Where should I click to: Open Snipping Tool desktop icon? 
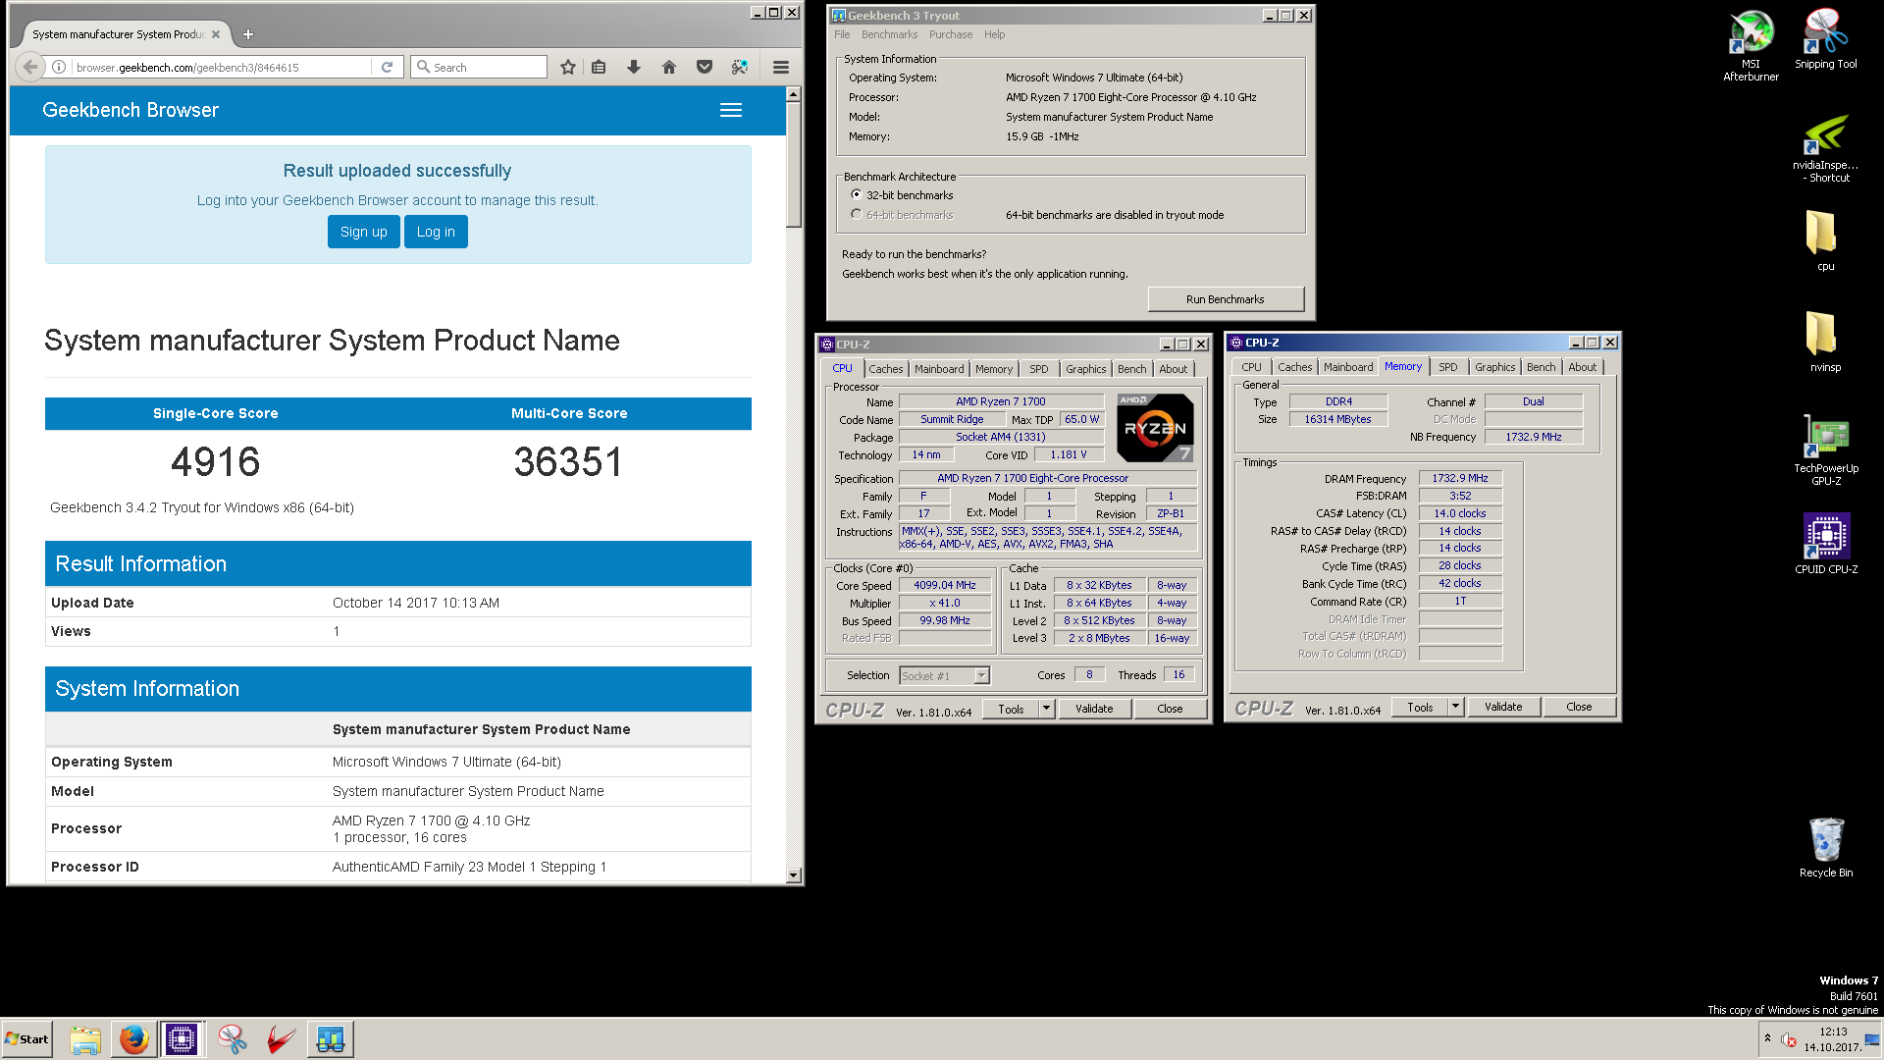1825,39
